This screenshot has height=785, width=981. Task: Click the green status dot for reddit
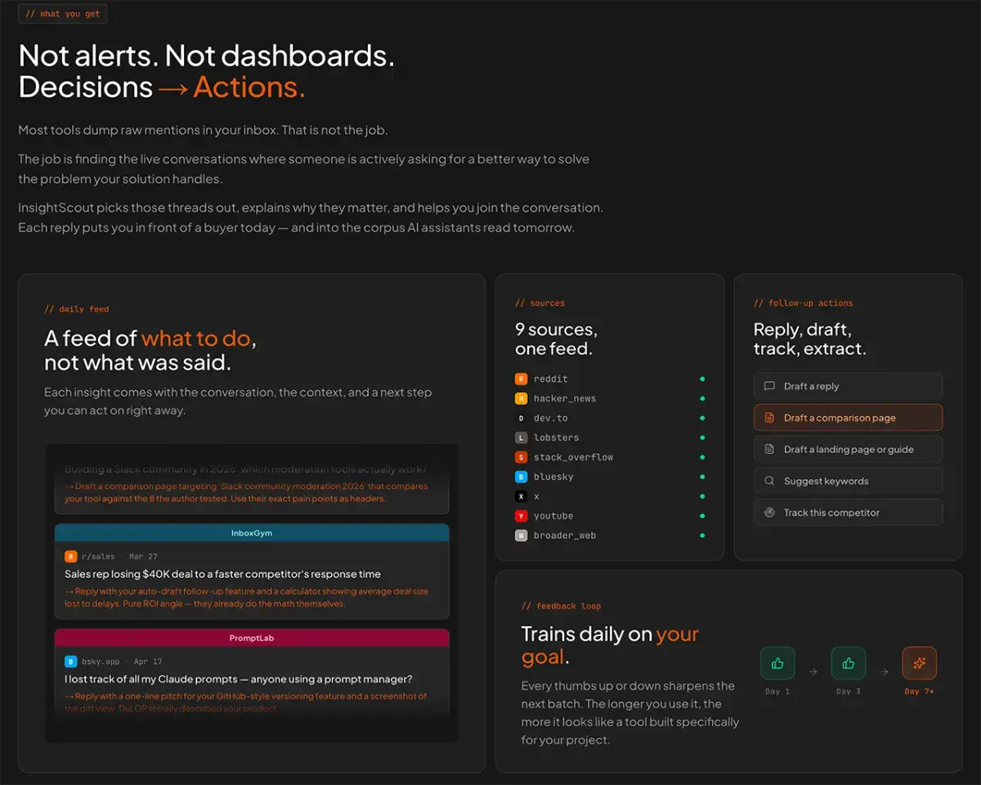coord(701,379)
